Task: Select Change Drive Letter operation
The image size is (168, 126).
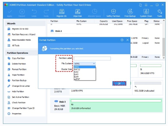Action: pyautogui.click(x=19, y=86)
